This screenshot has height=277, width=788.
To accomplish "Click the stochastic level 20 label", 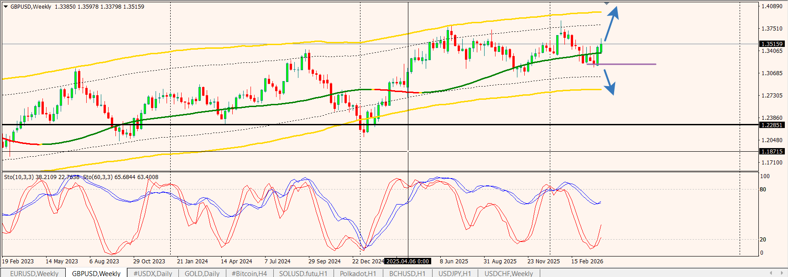I will point(763,240).
